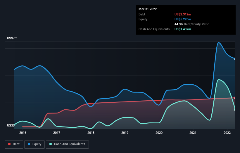This screenshot has height=153, width=240.
Task: Select the Debt endpoint marker on the red line
Action: click(235, 98)
